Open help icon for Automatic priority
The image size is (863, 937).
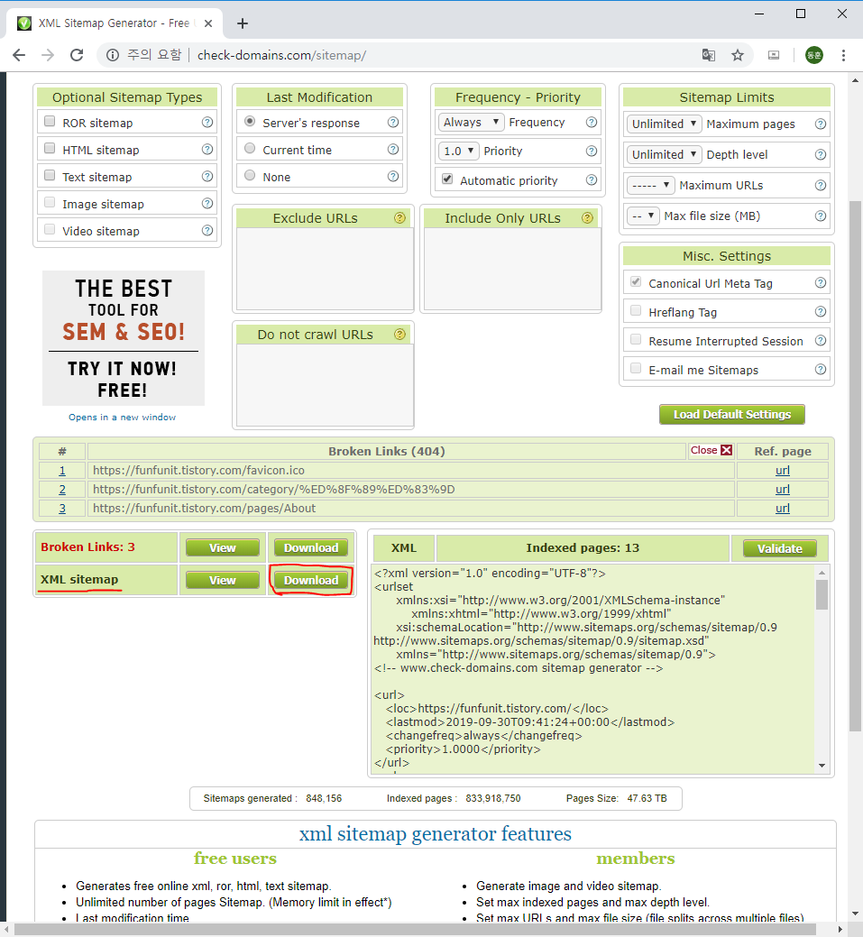[592, 179]
